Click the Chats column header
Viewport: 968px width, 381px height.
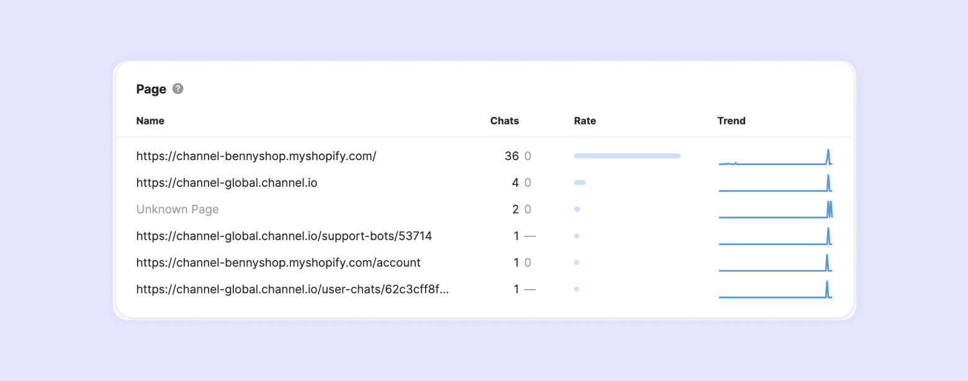(504, 121)
